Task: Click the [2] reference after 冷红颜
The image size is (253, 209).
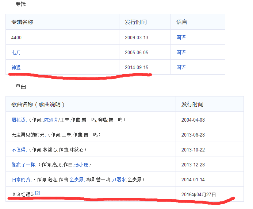Action: click(x=38, y=193)
